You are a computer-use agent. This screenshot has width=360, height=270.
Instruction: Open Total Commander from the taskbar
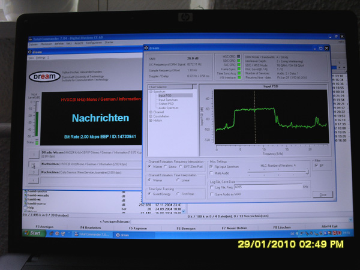[x=93, y=235]
